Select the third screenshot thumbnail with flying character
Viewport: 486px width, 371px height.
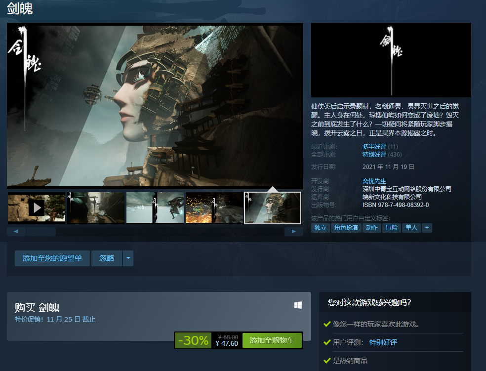coord(155,207)
